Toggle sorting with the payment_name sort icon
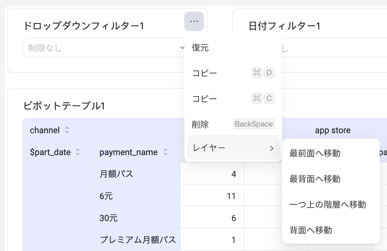The image size is (387, 251). [x=165, y=152]
